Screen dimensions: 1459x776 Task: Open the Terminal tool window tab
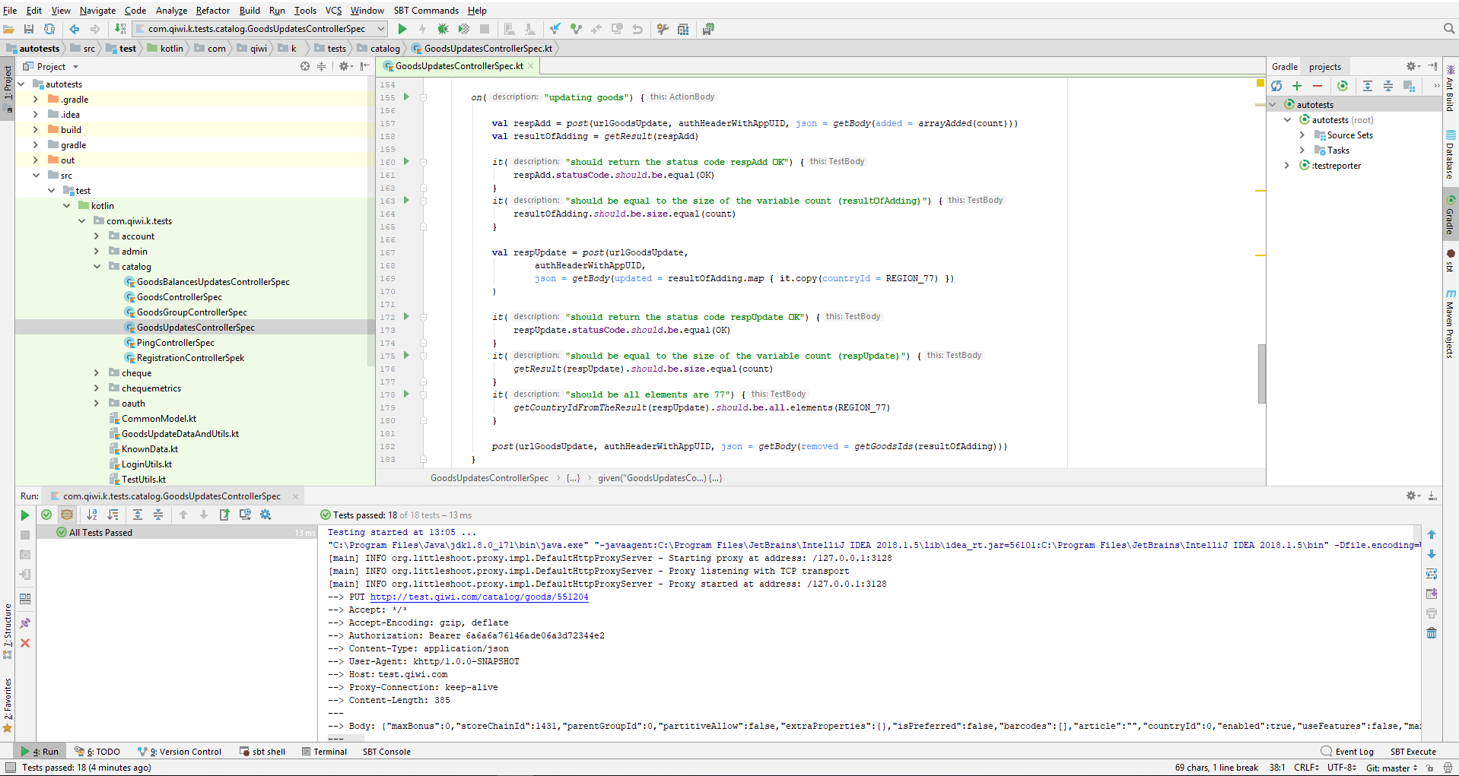pos(324,752)
